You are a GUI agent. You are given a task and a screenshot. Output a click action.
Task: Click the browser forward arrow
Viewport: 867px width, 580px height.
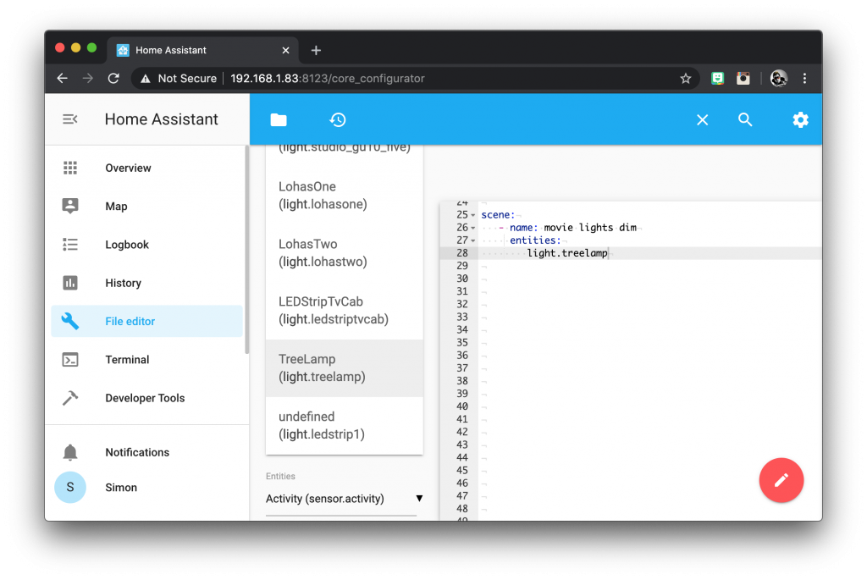pyautogui.click(x=88, y=79)
